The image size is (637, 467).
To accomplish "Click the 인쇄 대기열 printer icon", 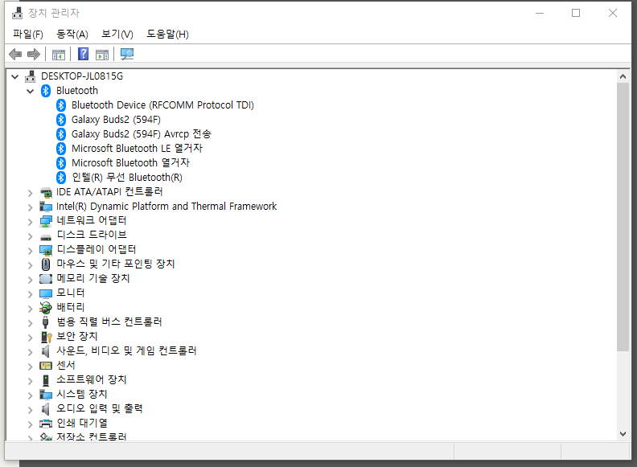I will tap(46, 424).
